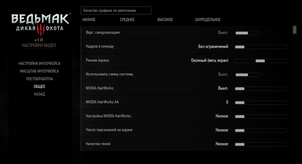Toggle Использовать гамму системы switch

click(x=247, y=75)
